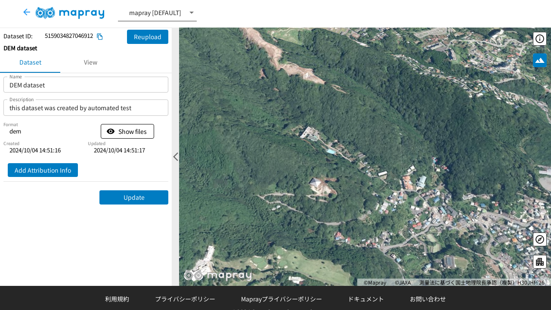Screen dimensions: 551x310
Task: Click the back arrow icon
Action: point(27,12)
